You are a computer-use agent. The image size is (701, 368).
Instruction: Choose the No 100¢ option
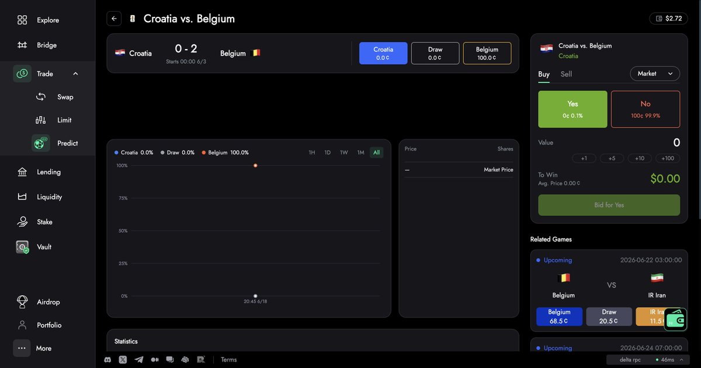click(x=646, y=109)
